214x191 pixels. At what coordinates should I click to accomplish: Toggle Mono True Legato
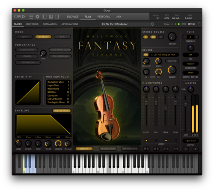click(x=60, y=50)
